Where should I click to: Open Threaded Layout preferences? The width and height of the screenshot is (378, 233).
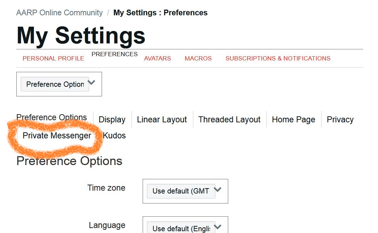tap(229, 120)
